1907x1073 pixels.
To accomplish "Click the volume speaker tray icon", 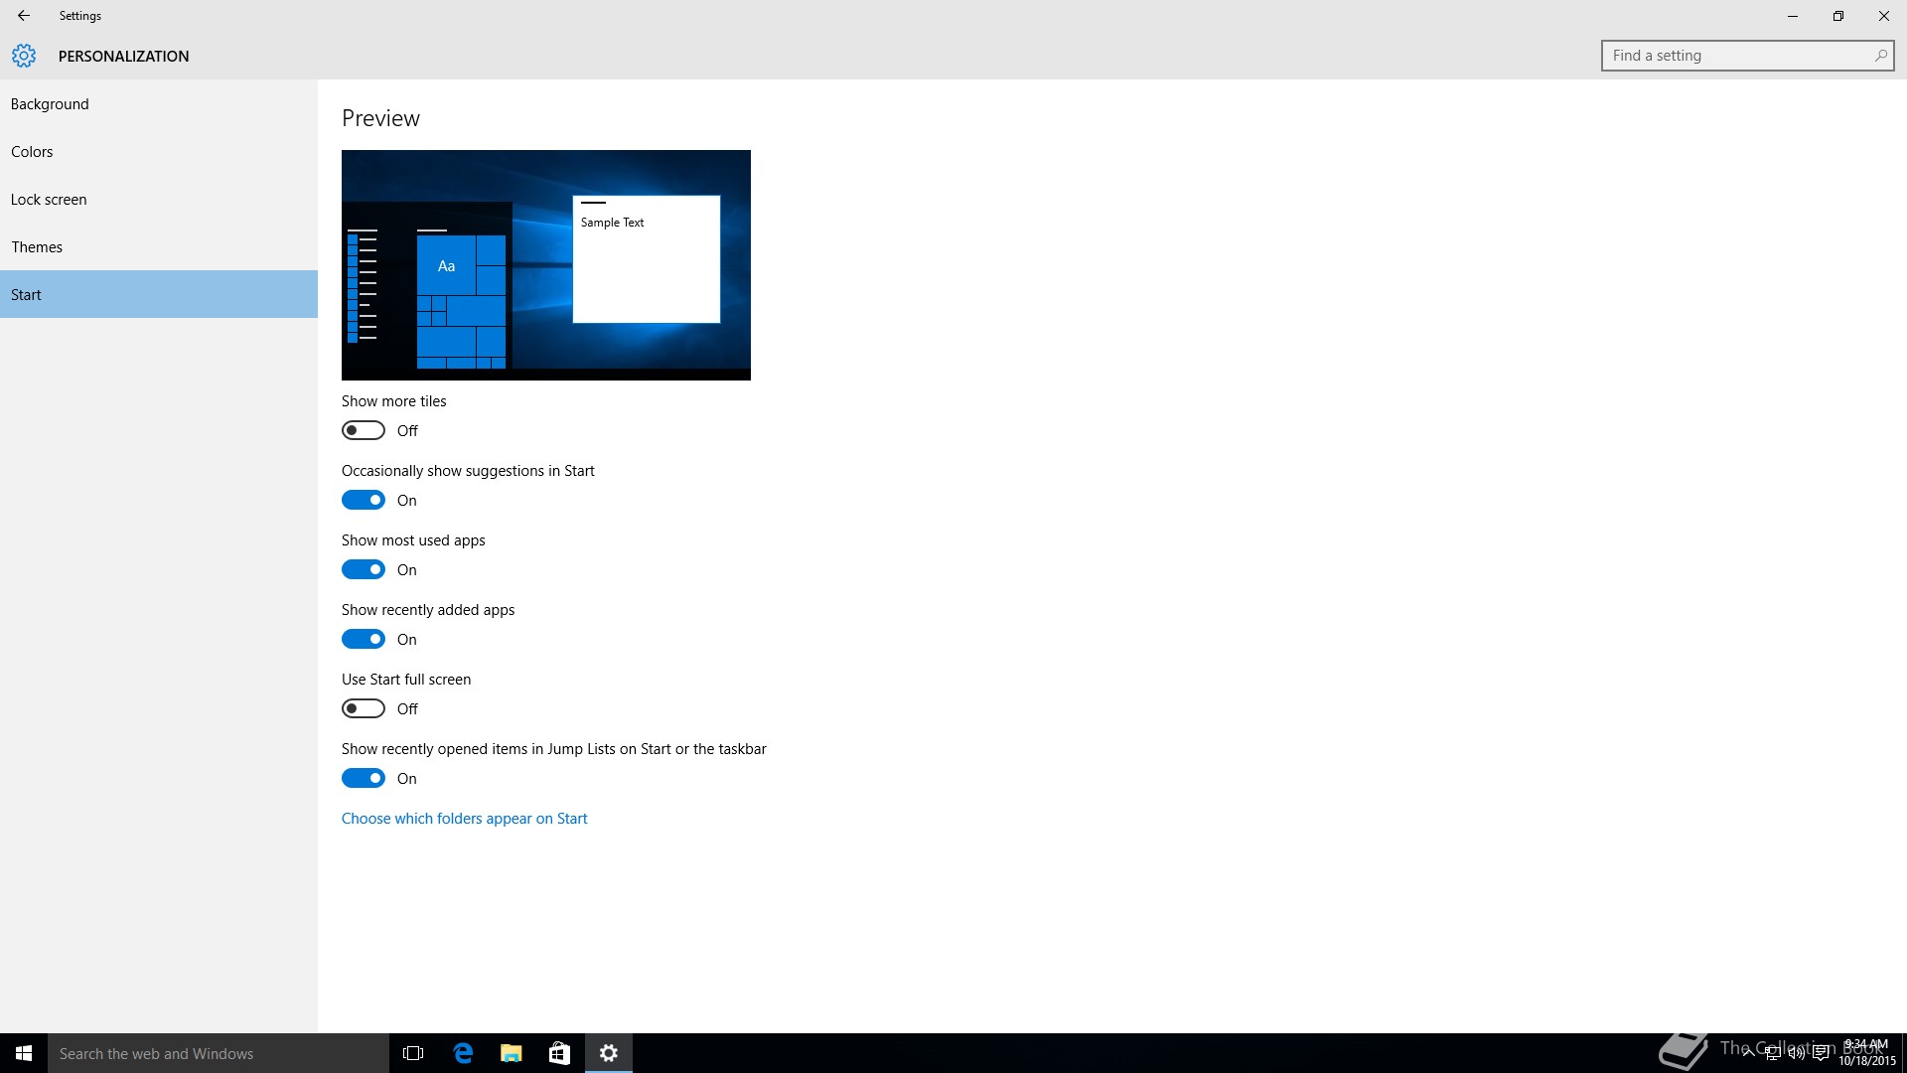I will (x=1796, y=1054).
